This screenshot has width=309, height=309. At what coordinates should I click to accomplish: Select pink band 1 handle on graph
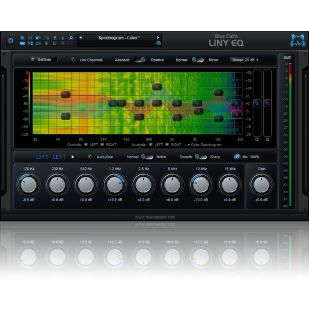pos(66,95)
